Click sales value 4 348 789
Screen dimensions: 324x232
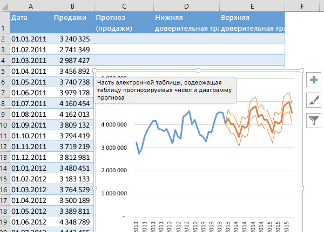pyautogui.click(x=72, y=221)
